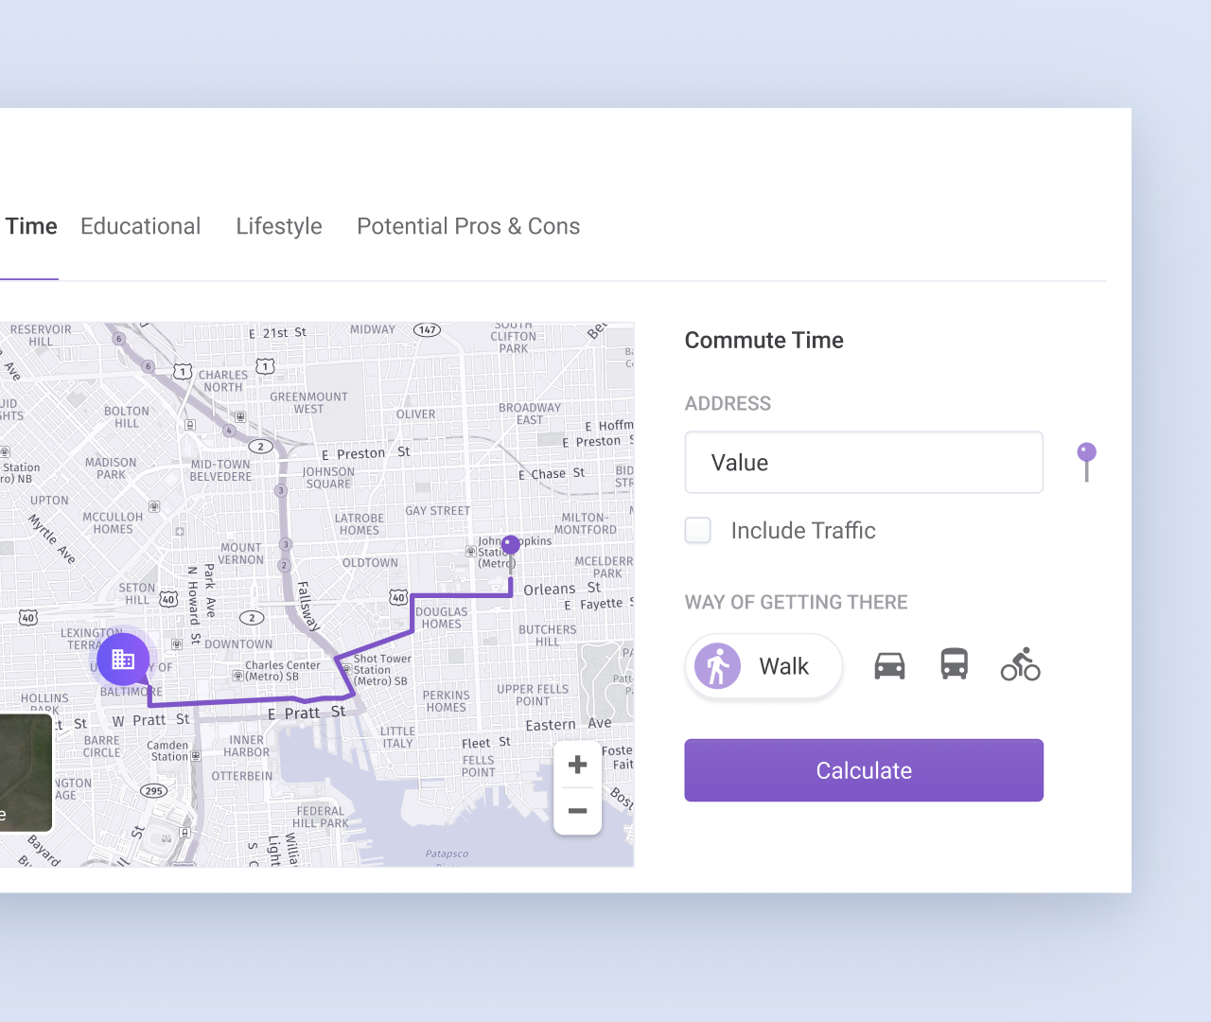Click the walking person icon
The width and height of the screenshot is (1211, 1022).
(718, 666)
